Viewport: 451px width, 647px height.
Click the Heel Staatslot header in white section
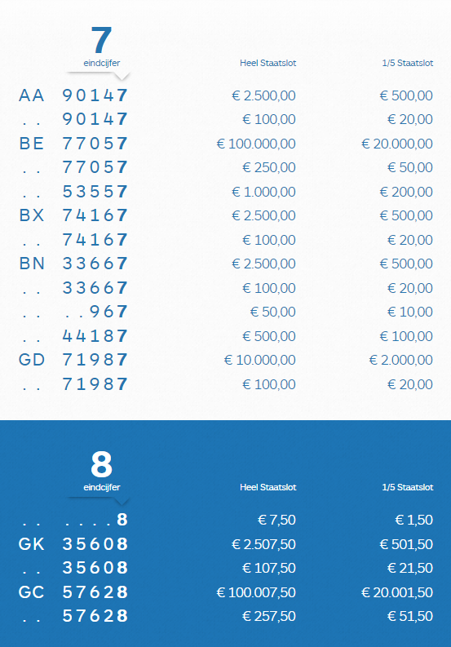(268, 63)
